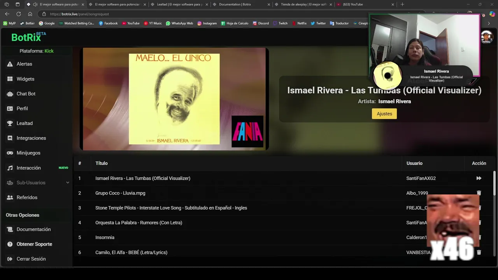Click the Título column header

102,163
